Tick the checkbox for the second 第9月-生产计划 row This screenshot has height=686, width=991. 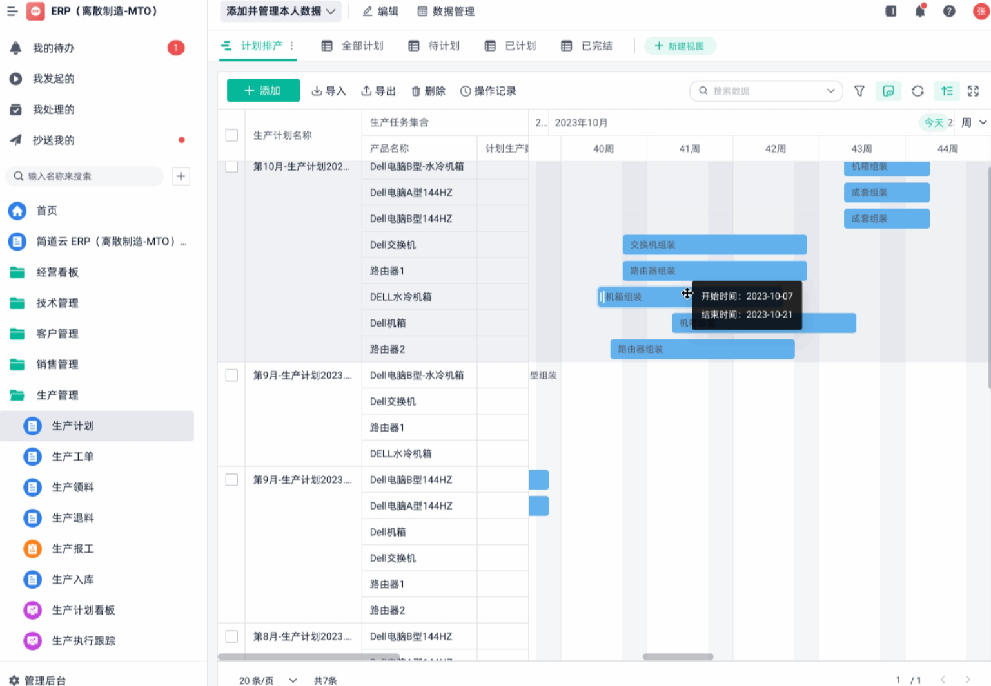click(231, 480)
